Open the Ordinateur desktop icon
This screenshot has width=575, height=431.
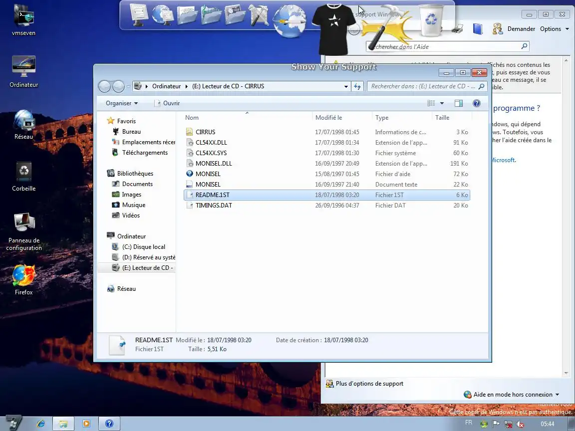point(23,71)
